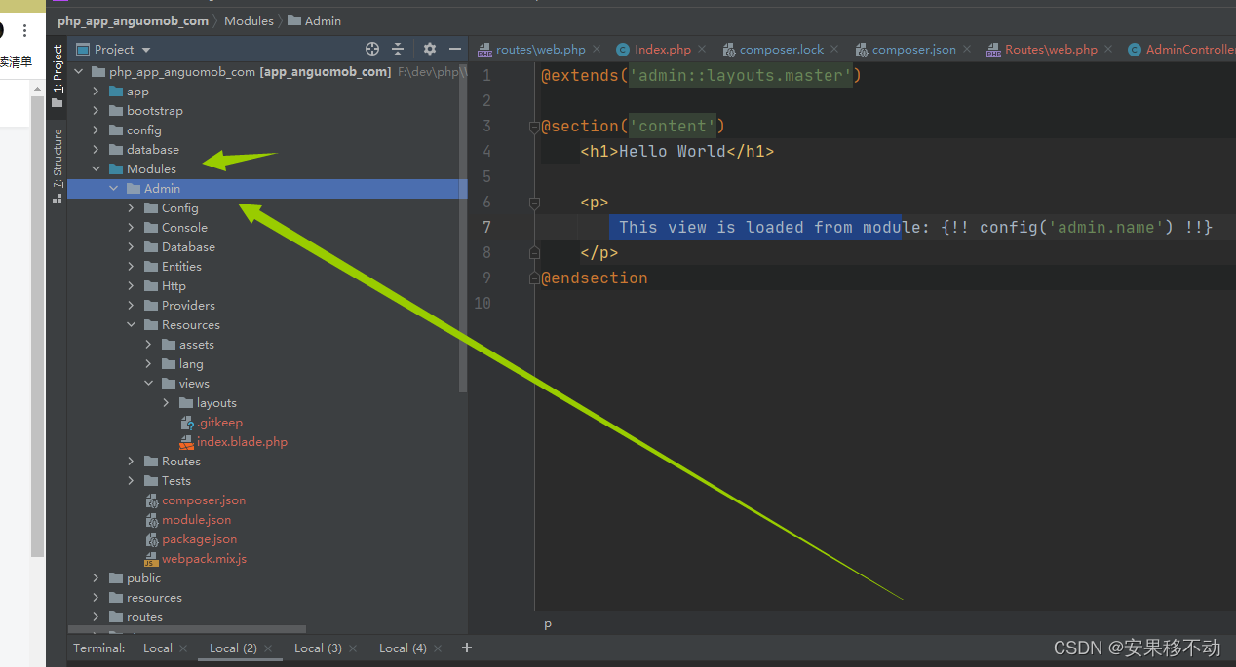Switch to terminal tab Local (3)

coord(318,648)
